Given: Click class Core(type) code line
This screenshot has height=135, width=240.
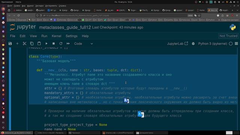Looking at the screenshot, I should click(45, 57).
